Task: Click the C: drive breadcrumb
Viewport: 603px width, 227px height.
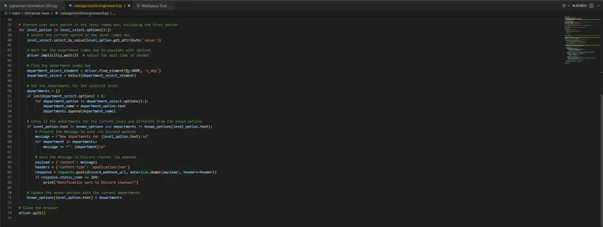Action: [6, 13]
